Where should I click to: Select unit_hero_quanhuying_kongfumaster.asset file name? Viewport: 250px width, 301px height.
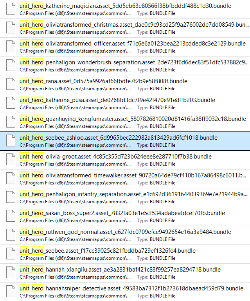pyautogui.click(x=133, y=119)
